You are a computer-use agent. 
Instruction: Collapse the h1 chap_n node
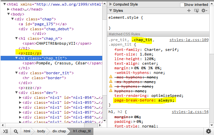coord(16,38)
